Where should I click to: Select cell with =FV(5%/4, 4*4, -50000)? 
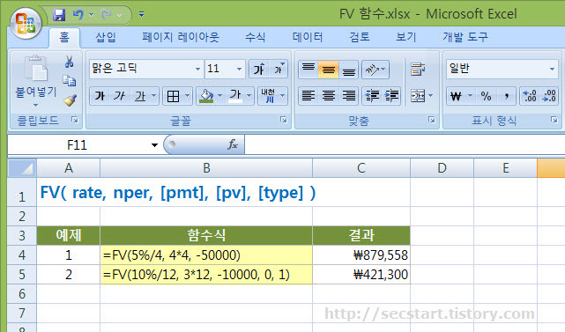(206, 255)
